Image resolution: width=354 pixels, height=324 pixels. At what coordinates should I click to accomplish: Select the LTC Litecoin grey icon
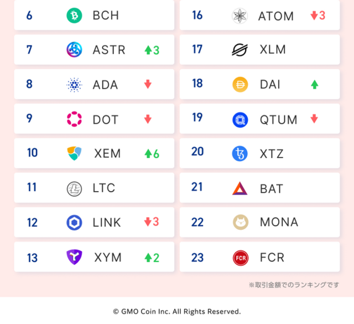[x=74, y=189]
